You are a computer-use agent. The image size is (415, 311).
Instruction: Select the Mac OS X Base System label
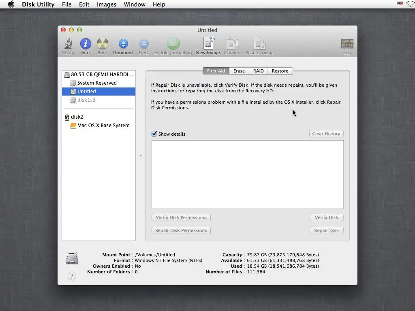coord(103,126)
